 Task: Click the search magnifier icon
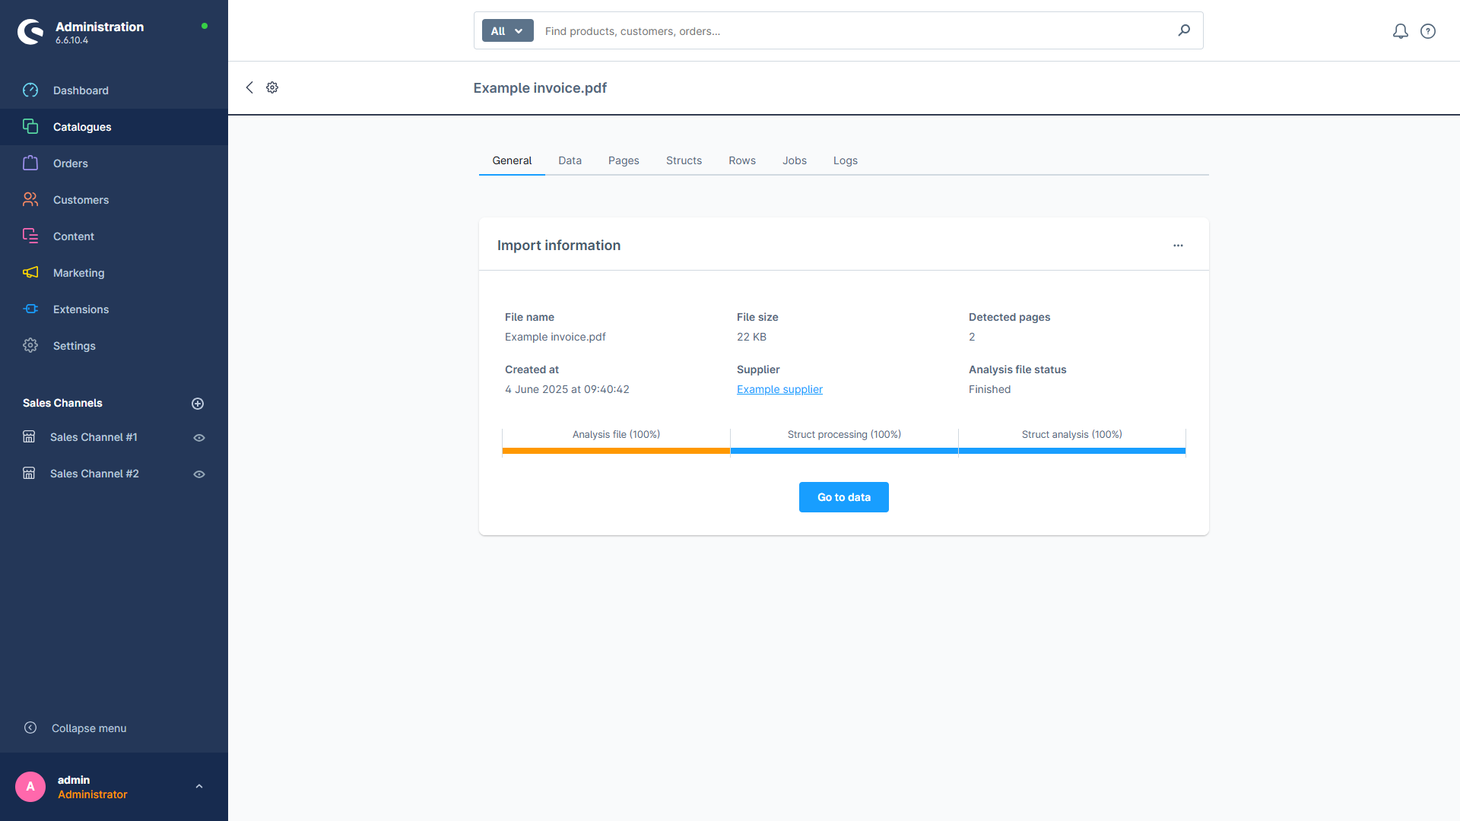1184,30
